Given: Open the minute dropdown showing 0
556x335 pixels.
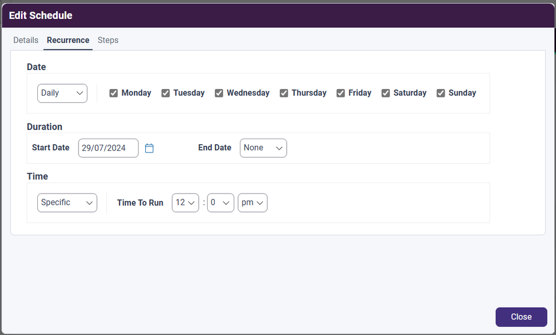Looking at the screenshot, I should [220, 203].
